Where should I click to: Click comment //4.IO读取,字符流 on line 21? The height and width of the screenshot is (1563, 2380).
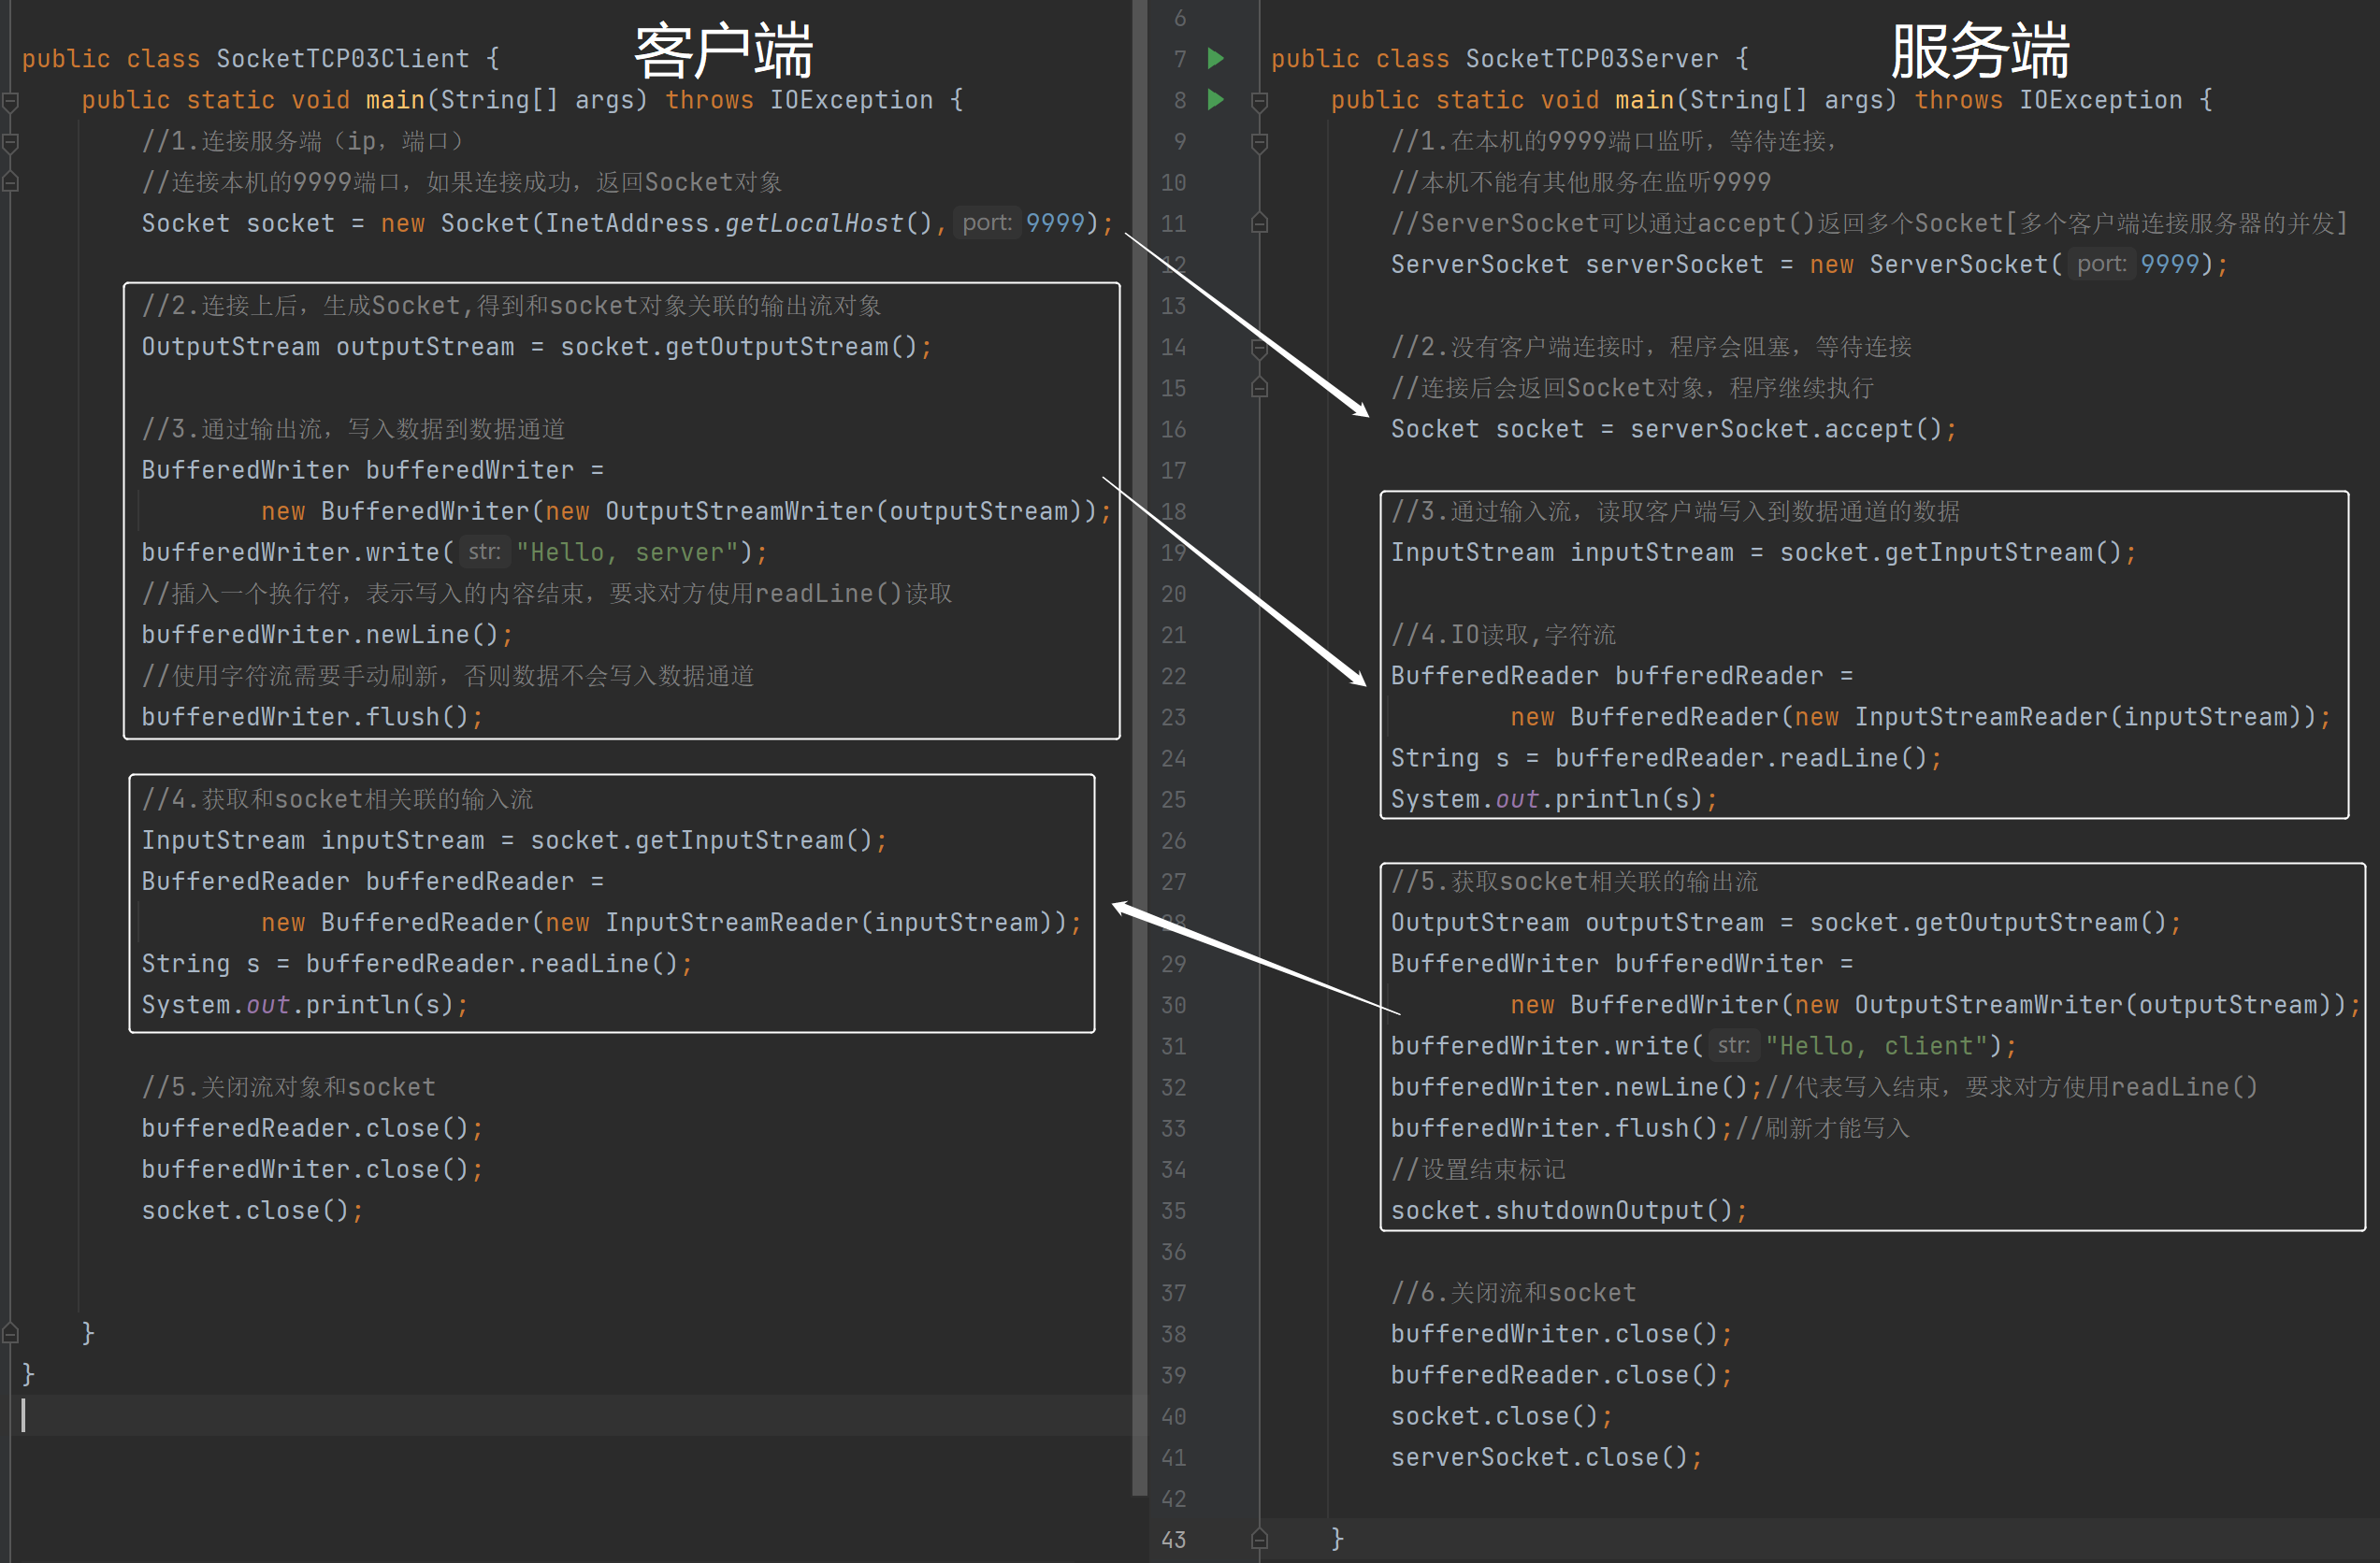(x=1503, y=635)
